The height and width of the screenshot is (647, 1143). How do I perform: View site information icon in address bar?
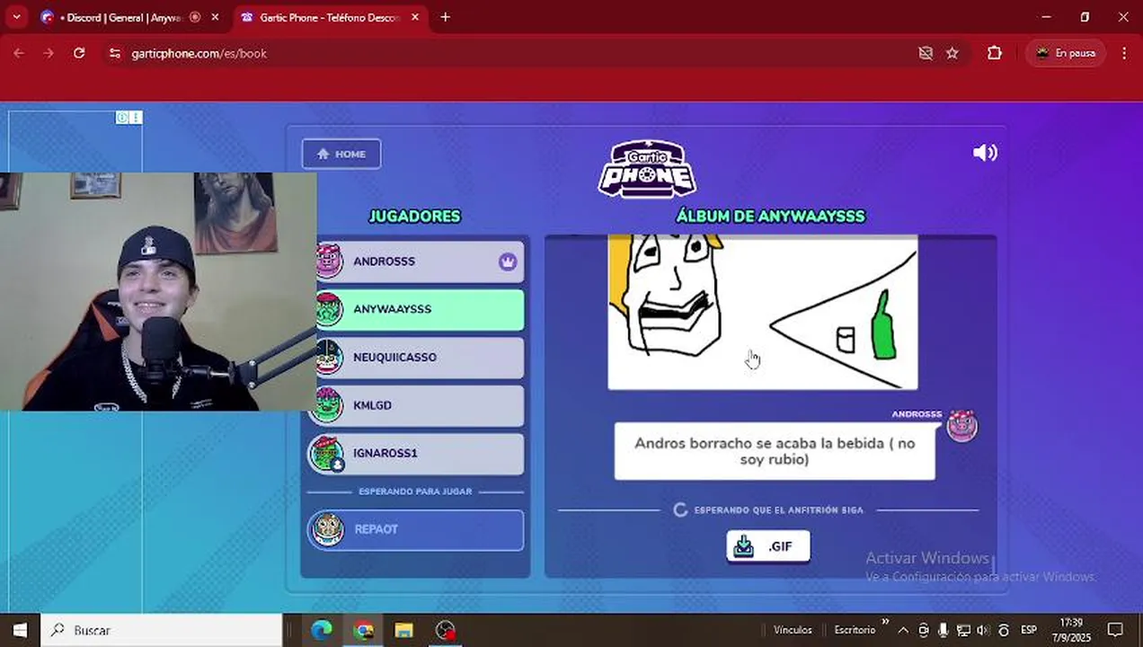(x=114, y=53)
